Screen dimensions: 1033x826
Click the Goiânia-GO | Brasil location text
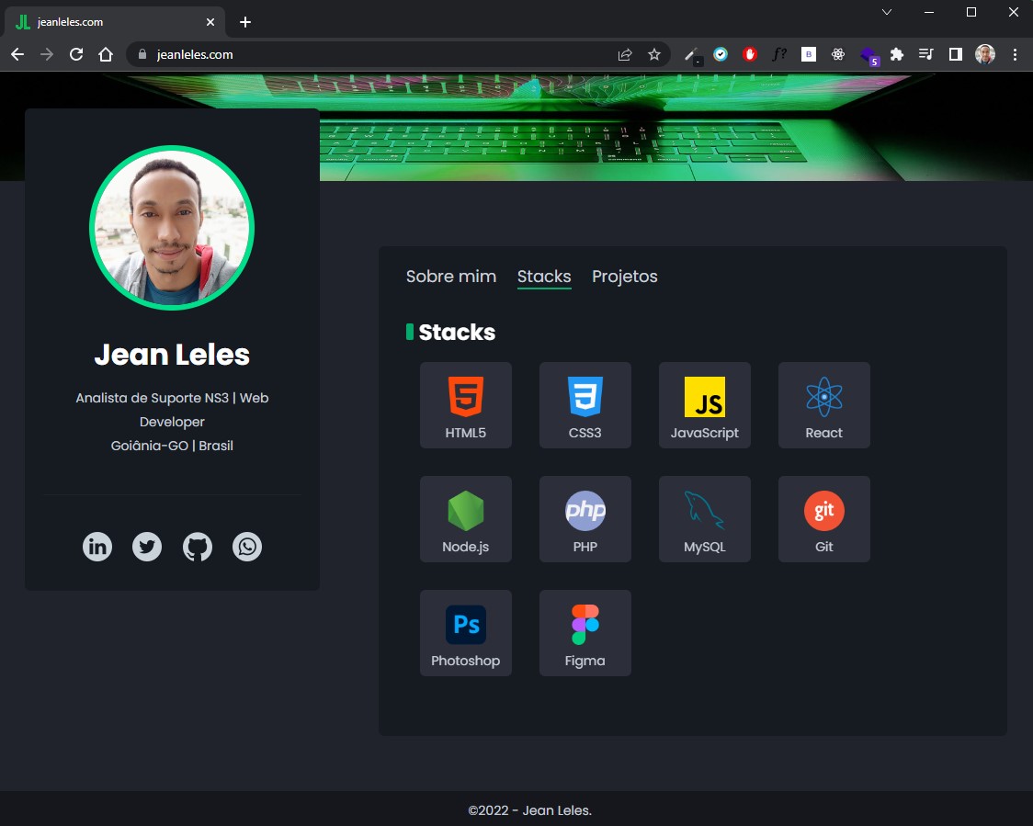(172, 446)
